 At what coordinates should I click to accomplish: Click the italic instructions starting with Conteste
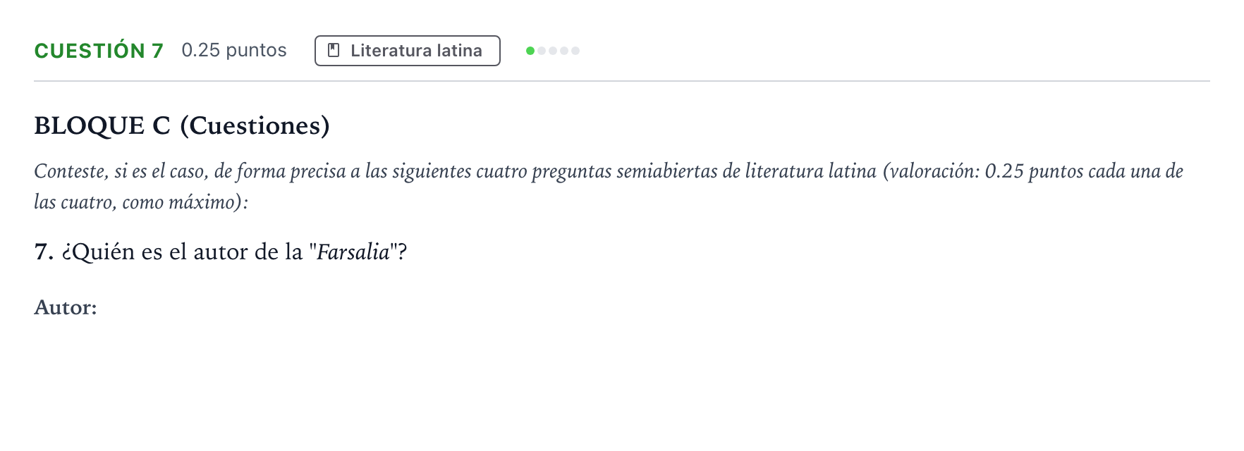point(609,187)
